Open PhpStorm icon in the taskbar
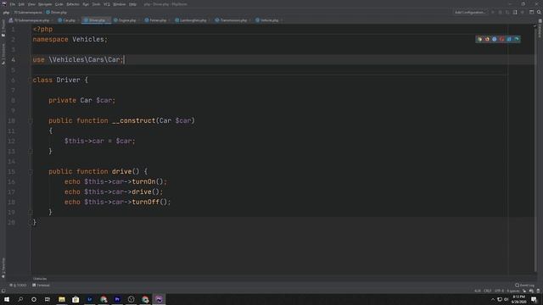The height and width of the screenshot is (305, 543). coord(159,299)
